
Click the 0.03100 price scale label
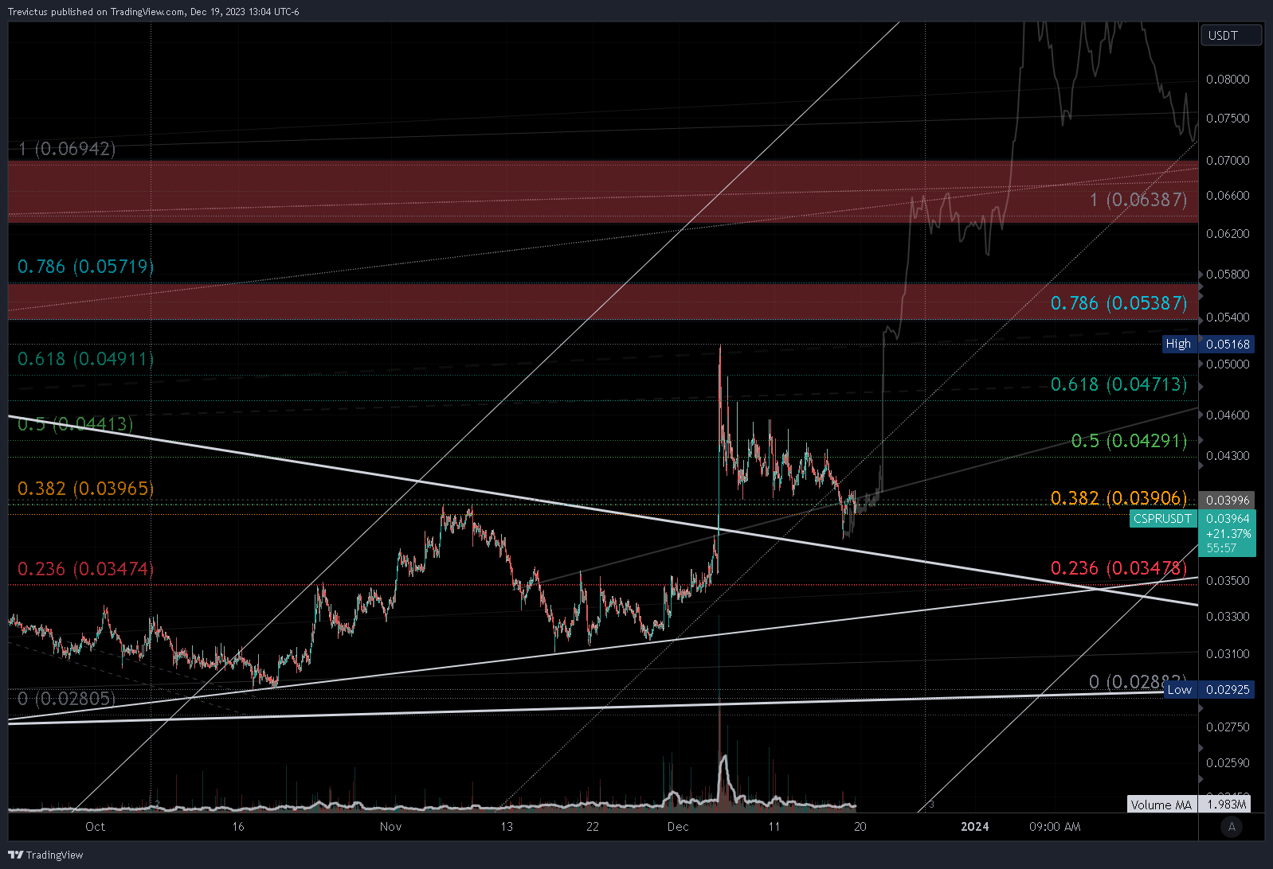pyautogui.click(x=1228, y=654)
